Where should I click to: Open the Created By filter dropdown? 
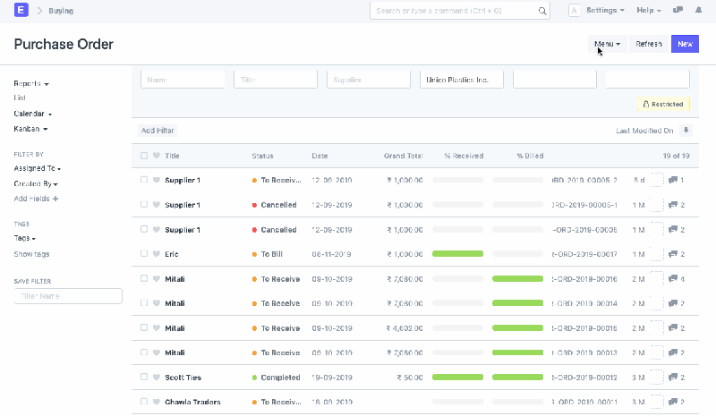click(36, 183)
